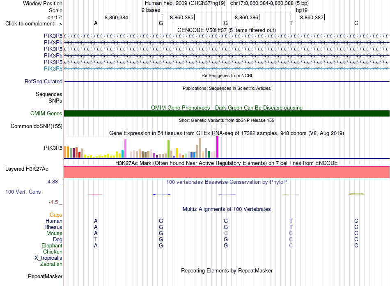Click the Publications: Sequences in Scientific Articles title
The height and width of the screenshot is (286, 390).
click(227, 88)
